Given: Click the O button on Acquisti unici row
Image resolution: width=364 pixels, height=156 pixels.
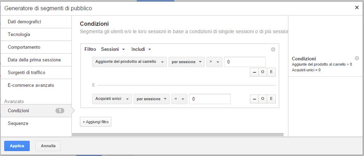Looking at the screenshot, I should tap(263, 99).
